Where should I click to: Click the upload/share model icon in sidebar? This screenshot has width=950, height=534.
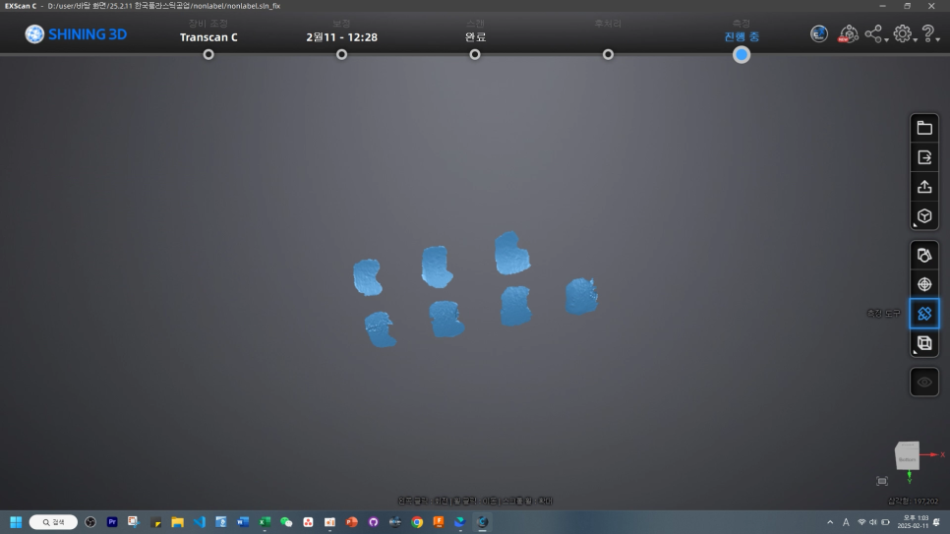(924, 187)
